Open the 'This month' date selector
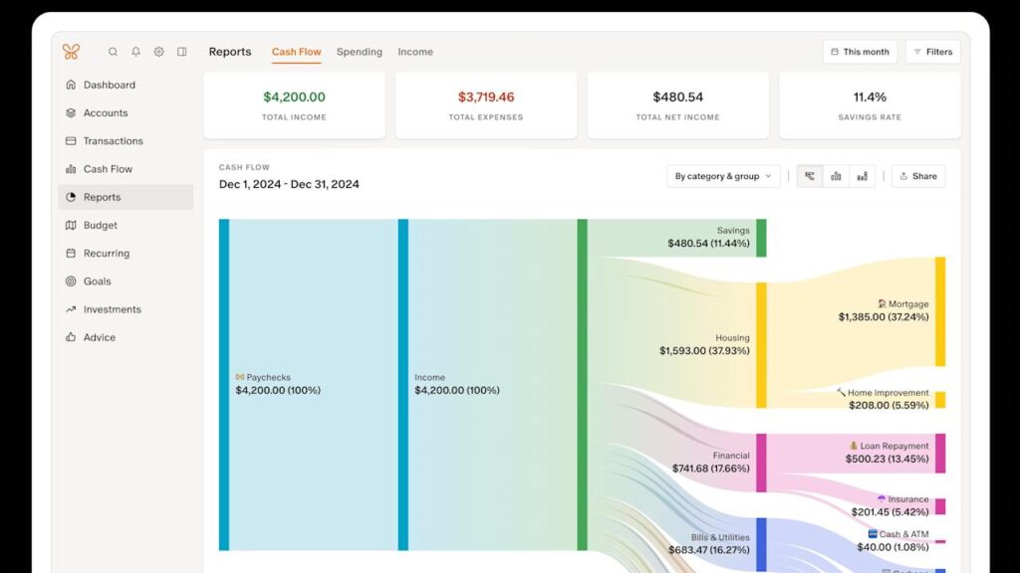 point(859,51)
